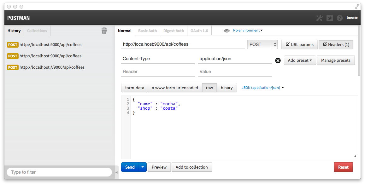The height and width of the screenshot is (185, 365).
Task: Switch to the Collections tab
Action: [37, 31]
